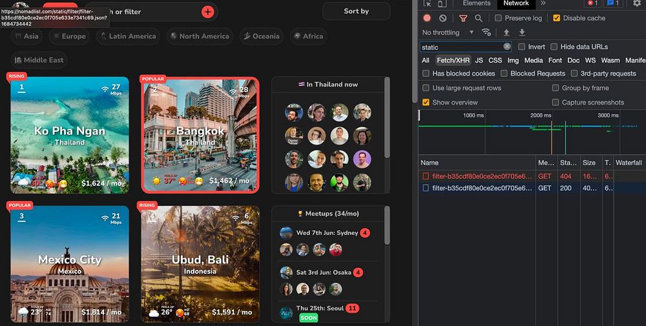
Task: Toggle the device toolbar icon
Action: (x=442, y=4)
